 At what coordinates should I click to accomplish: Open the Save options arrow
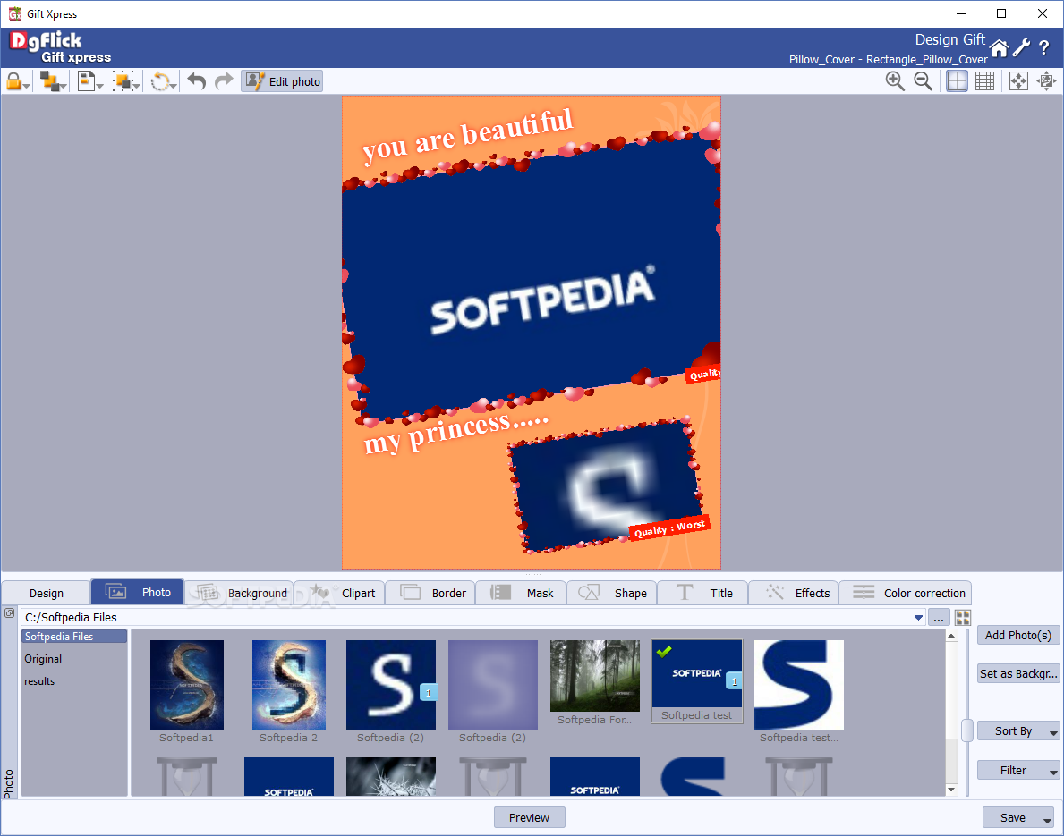point(1048,820)
